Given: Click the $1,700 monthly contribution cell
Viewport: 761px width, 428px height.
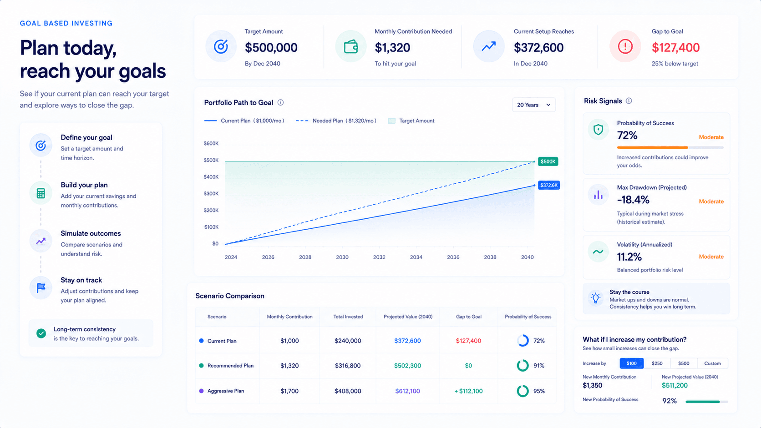Looking at the screenshot, I should pyautogui.click(x=289, y=391).
